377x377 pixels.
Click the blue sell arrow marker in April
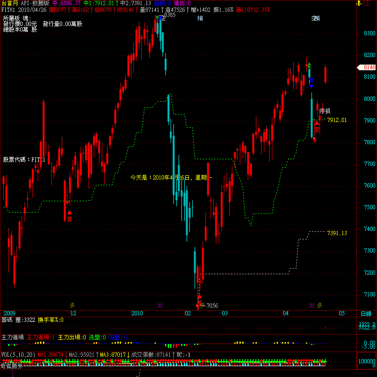311,85
